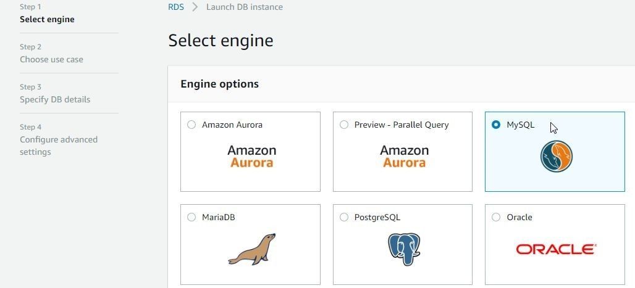
Task: Click Launch DB instance breadcrumb
Action: click(x=245, y=7)
